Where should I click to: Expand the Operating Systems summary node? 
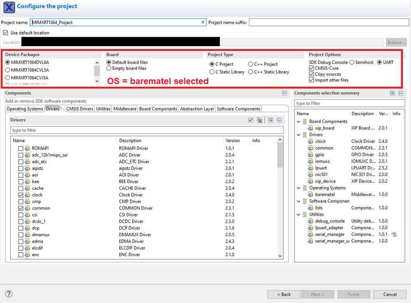(298, 188)
